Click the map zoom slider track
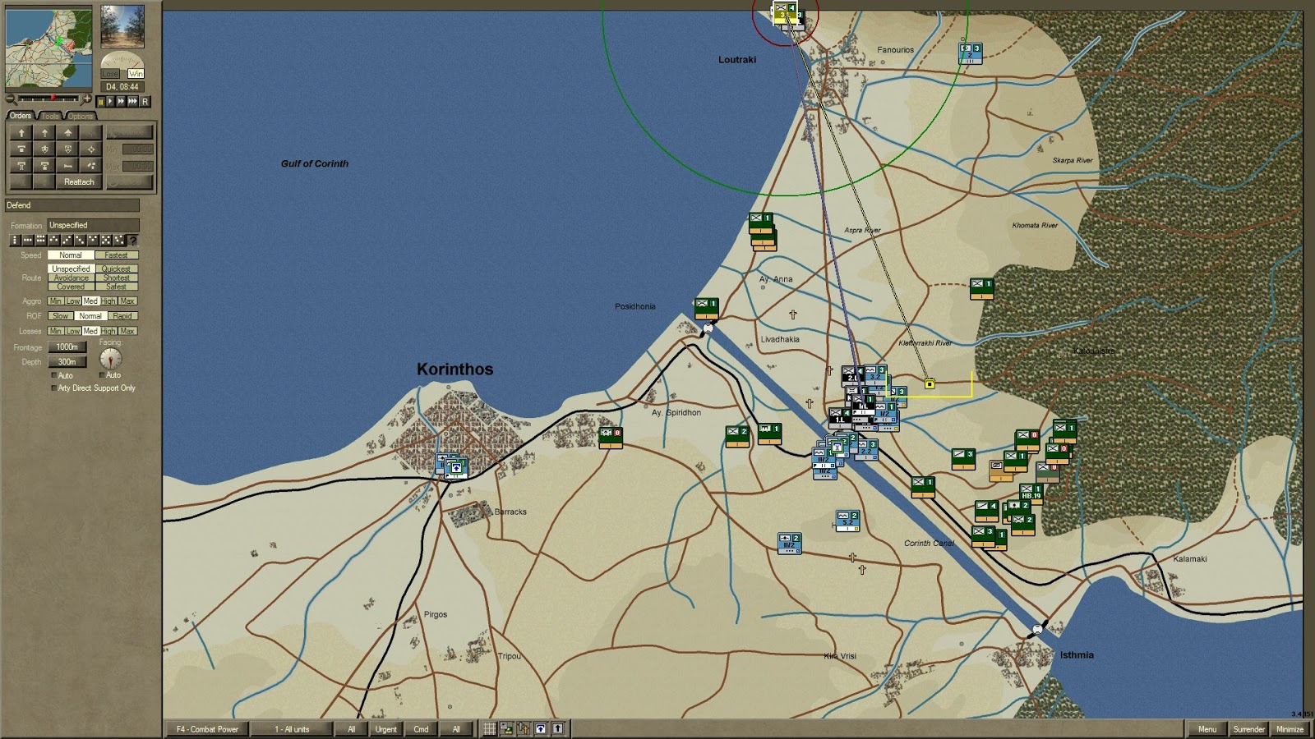This screenshot has height=739, width=1315. click(48, 99)
